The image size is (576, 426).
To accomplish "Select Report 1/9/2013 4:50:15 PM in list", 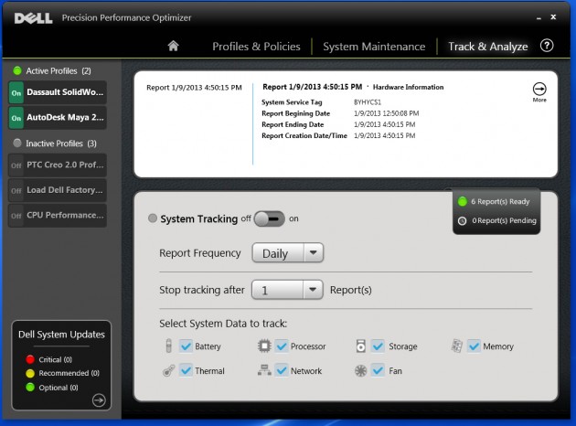I will tap(194, 88).
